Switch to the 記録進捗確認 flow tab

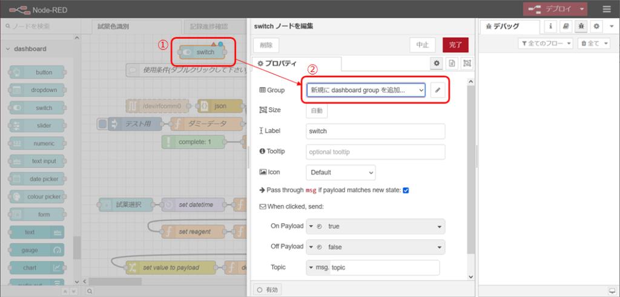coord(208,27)
